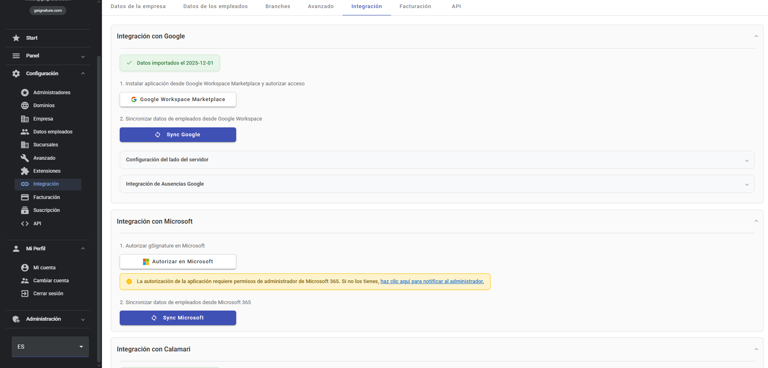Expand the Panel menu chevron

pos(83,57)
